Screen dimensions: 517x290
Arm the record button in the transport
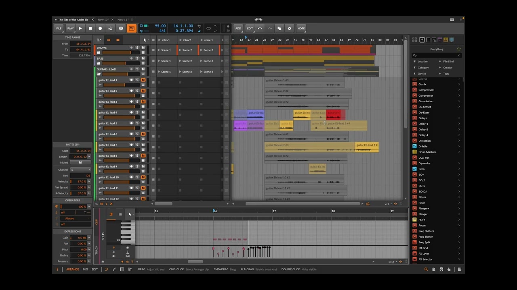point(100,28)
